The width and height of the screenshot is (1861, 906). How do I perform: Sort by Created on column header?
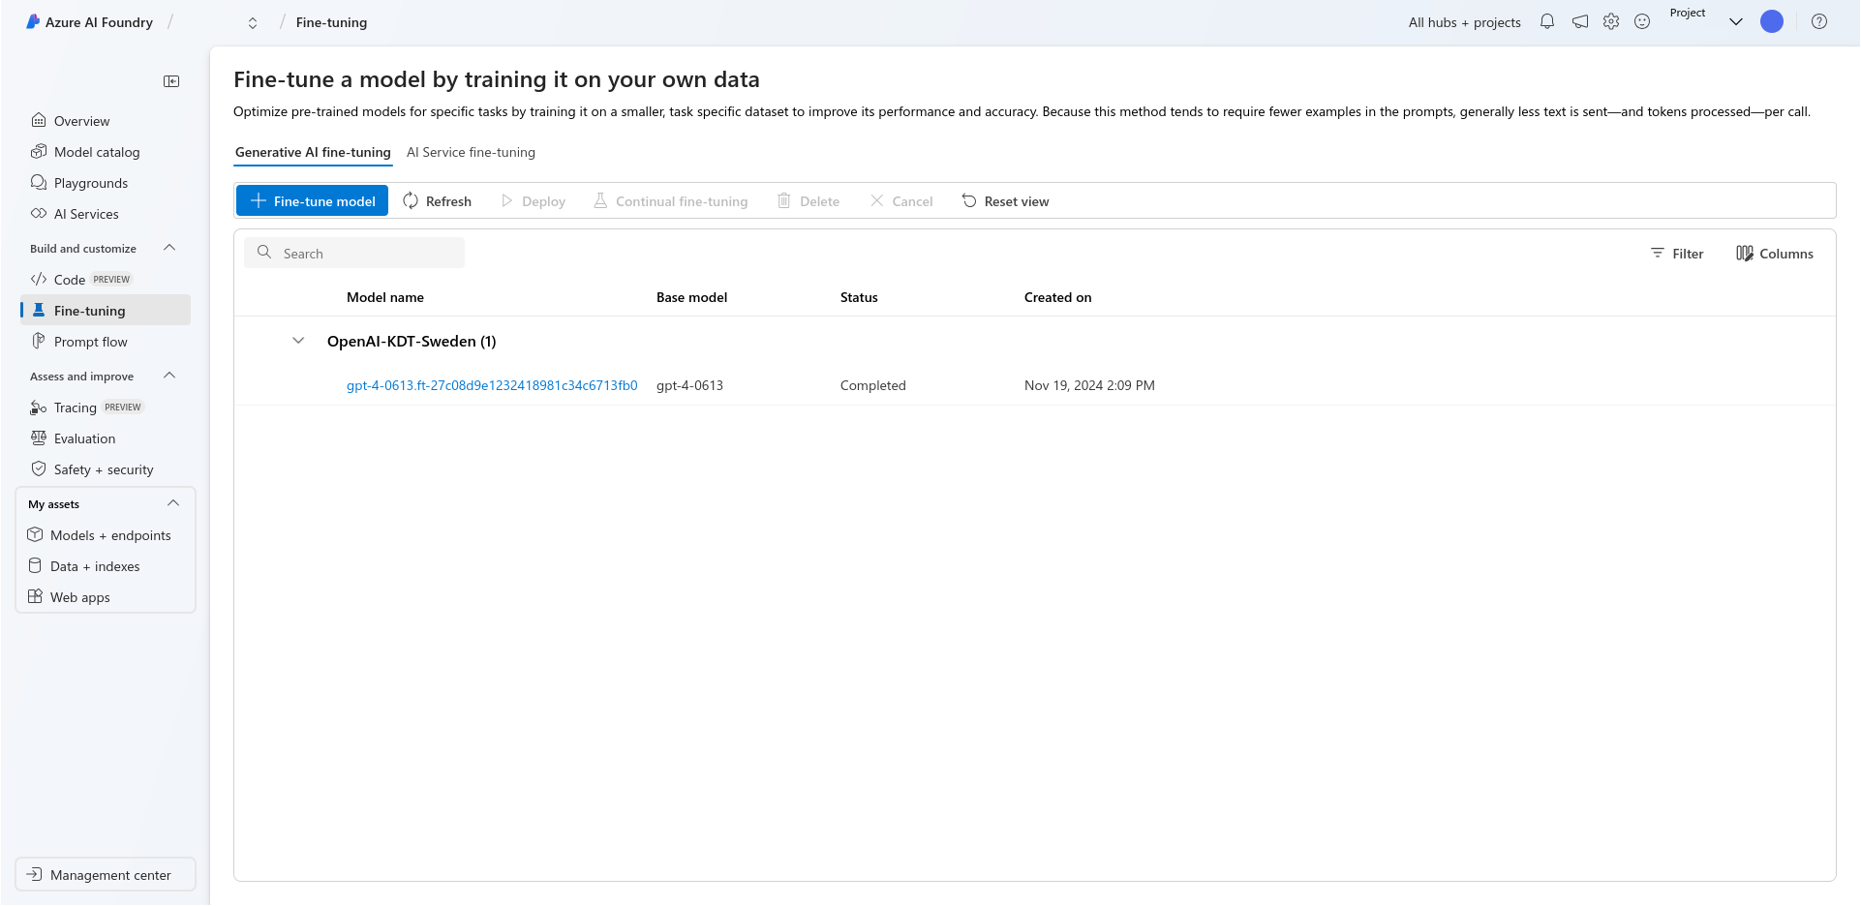coord(1057,297)
